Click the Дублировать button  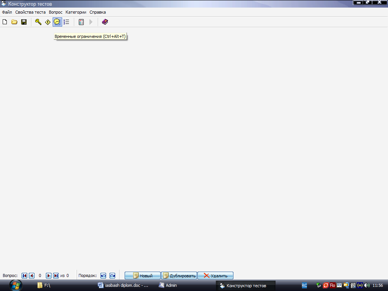click(179, 275)
